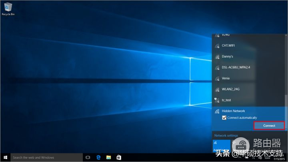This screenshot has height=162, width=288.
Task: Select the DSL-AC68U_WPA2.4 network
Action: [236, 67]
